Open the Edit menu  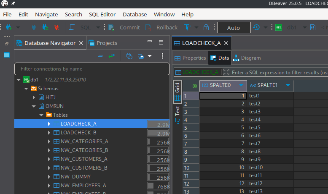[x=23, y=14]
